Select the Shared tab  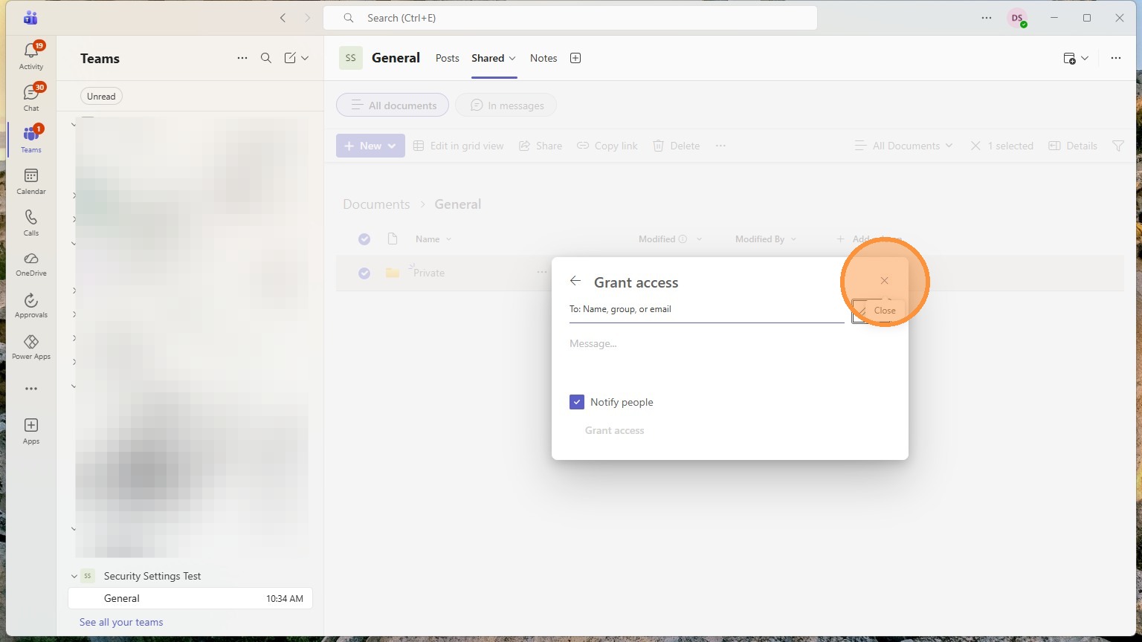pyautogui.click(x=494, y=58)
